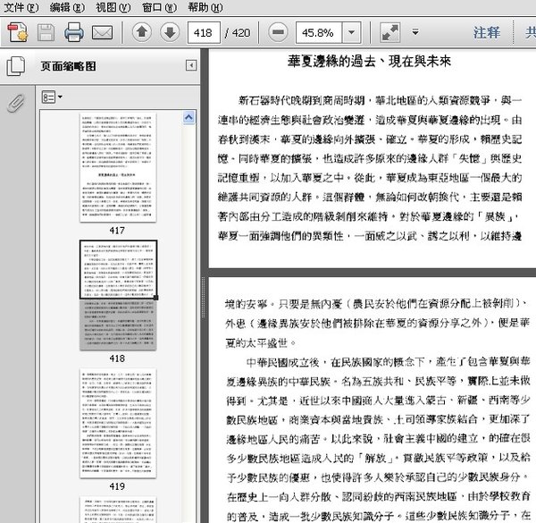The image size is (536, 523).
Task: Print the document via printer icon
Action: tap(74, 32)
